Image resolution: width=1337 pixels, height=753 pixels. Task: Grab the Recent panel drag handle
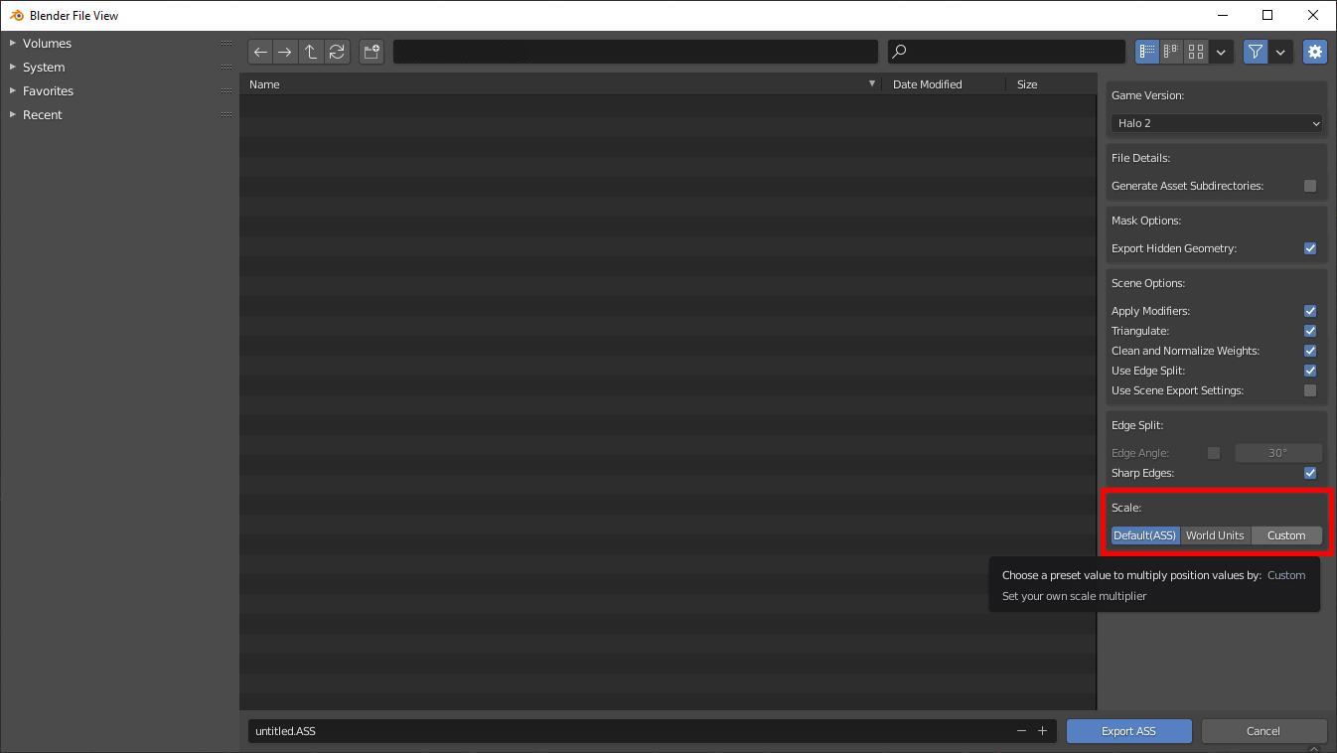pyautogui.click(x=226, y=114)
